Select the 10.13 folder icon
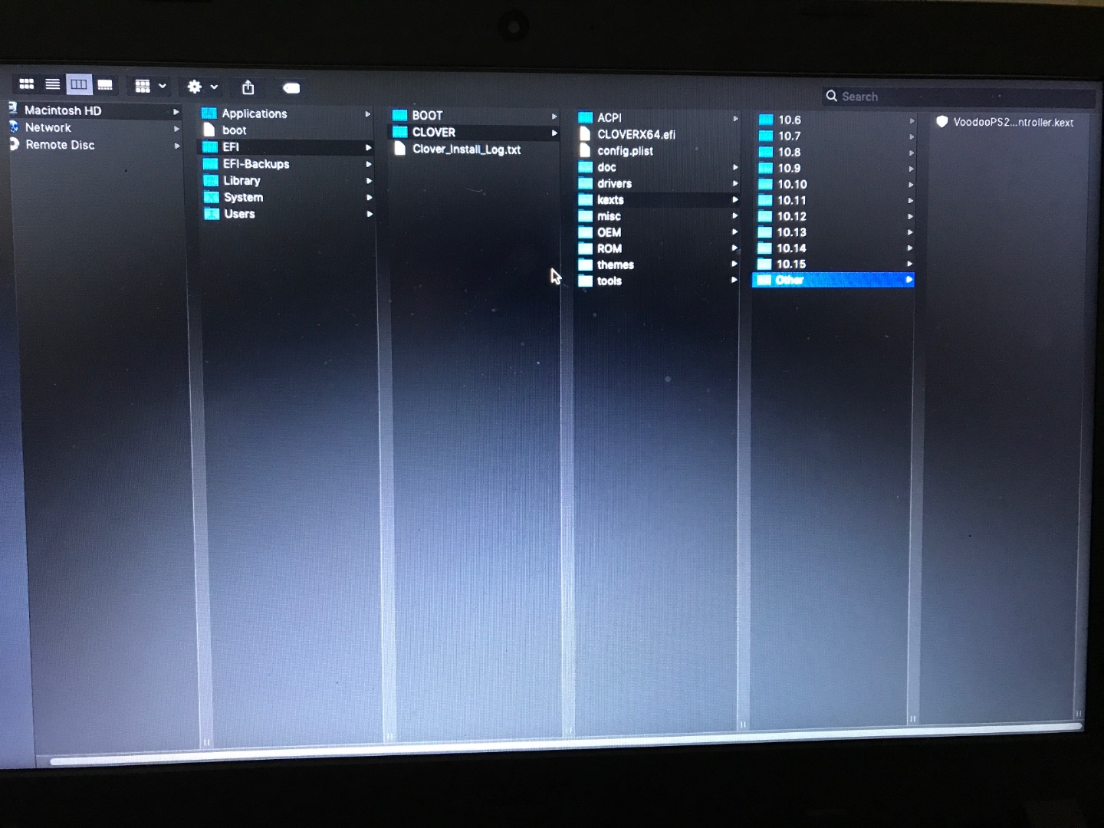 point(764,232)
